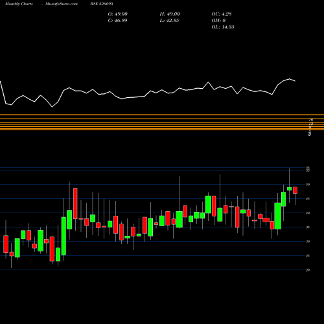Select the last red candle on the chart
The image size is (324, 324).
295,191
